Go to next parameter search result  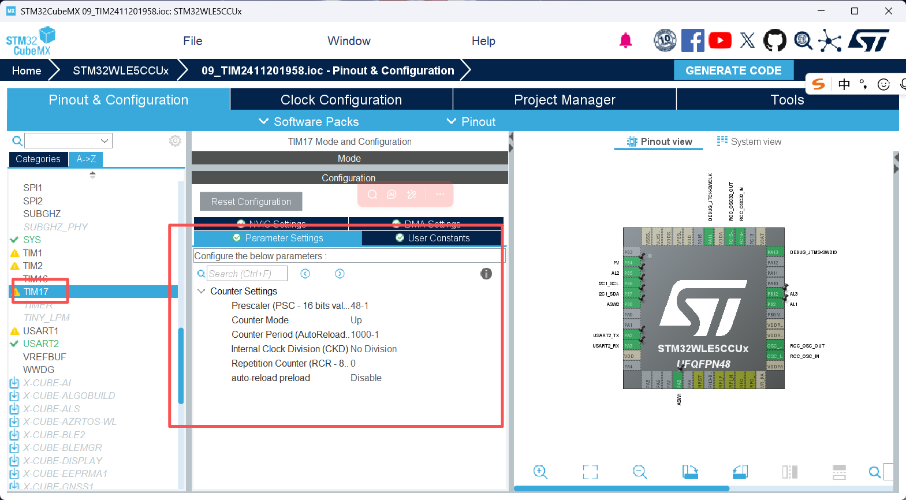click(x=340, y=274)
